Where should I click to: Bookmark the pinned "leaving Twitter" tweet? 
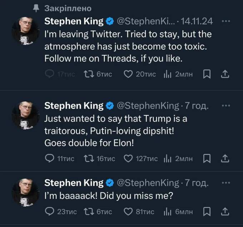coord(207,74)
